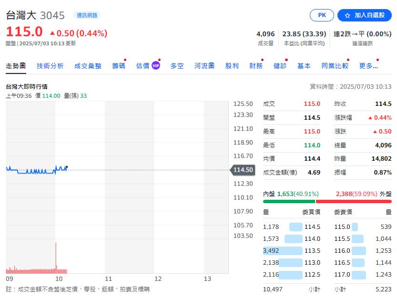The height and width of the screenshot is (299, 397).
Task: Click the green 內盤 portion of the ratio bar
Action: point(289,201)
